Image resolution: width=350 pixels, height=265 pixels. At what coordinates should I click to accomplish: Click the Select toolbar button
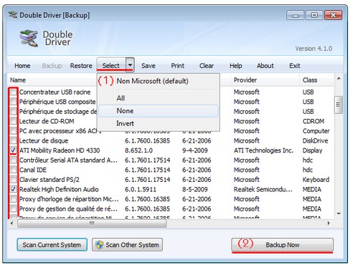click(111, 65)
